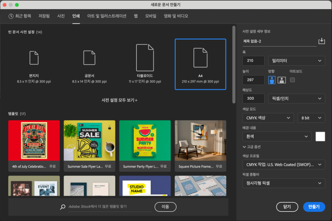Click the resolution field showing 300
The image size is (332, 221).
tap(253, 98)
